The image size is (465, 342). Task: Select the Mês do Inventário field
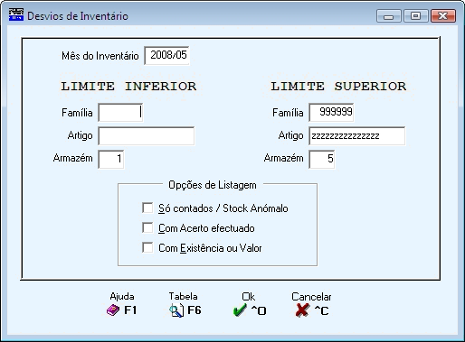click(166, 55)
